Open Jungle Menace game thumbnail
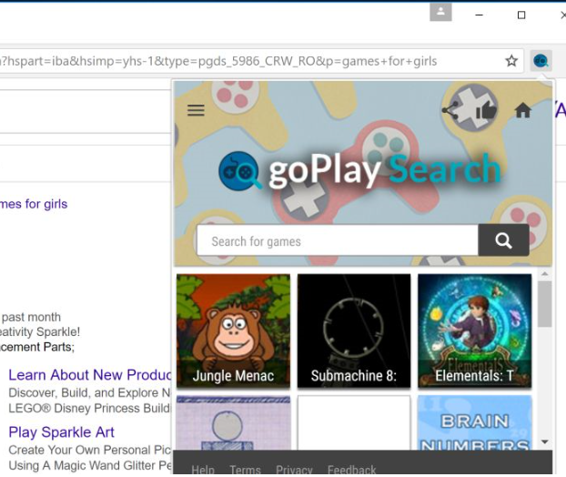 tap(233, 331)
